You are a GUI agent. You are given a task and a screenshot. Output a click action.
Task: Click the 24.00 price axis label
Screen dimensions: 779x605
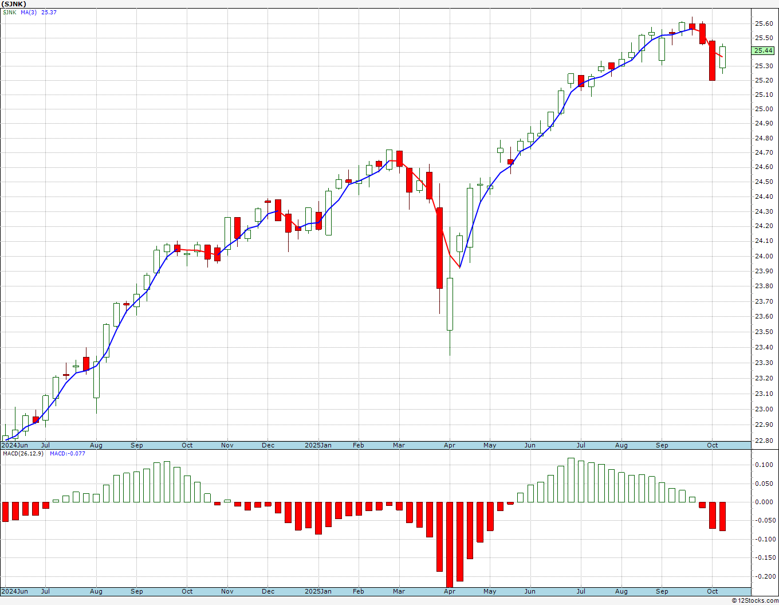point(764,256)
